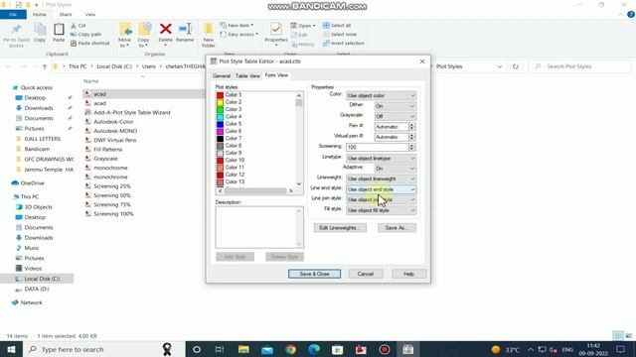Open the Adaptive dropdown

pyautogui.click(x=396, y=169)
